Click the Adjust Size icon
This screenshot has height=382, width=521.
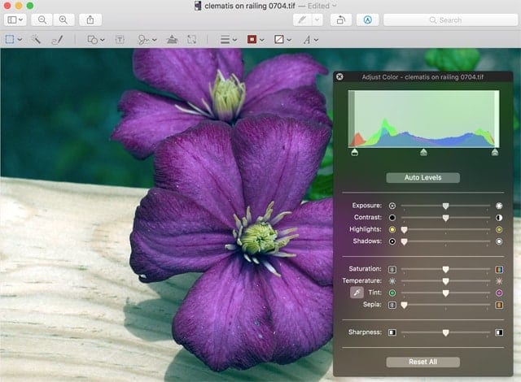[192, 39]
